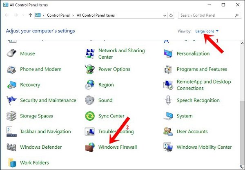Click the Mouse icon

click(11, 53)
